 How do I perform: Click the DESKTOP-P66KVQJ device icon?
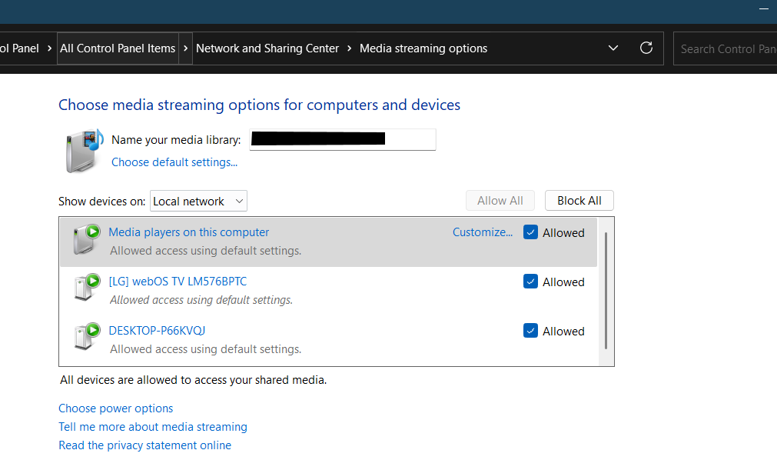point(87,336)
